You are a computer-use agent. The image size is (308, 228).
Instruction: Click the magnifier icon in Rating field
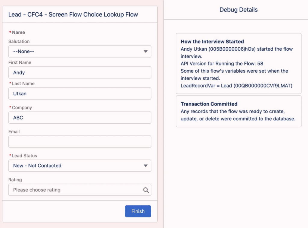(x=146, y=190)
